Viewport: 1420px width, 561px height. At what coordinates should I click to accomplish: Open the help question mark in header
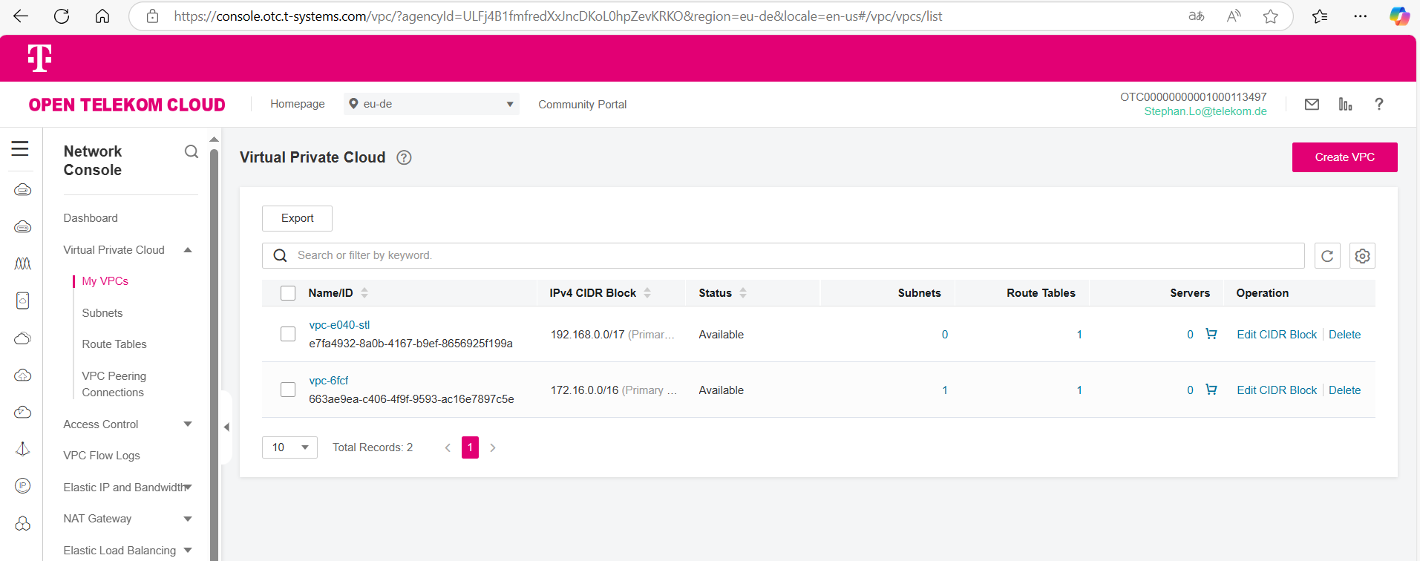tap(1378, 104)
